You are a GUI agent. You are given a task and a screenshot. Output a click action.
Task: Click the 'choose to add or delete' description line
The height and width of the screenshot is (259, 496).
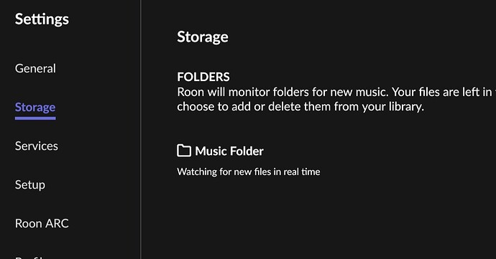(300, 107)
